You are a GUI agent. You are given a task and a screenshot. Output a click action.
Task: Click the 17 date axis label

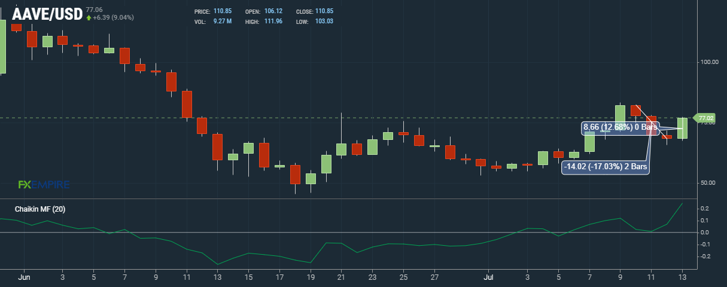click(x=279, y=277)
